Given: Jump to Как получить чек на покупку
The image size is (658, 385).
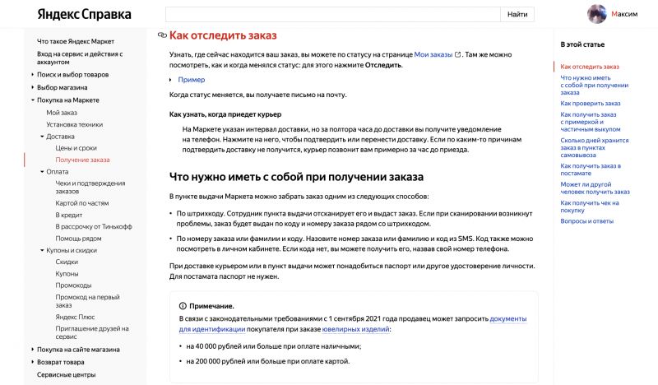Looking at the screenshot, I should click(x=590, y=206).
